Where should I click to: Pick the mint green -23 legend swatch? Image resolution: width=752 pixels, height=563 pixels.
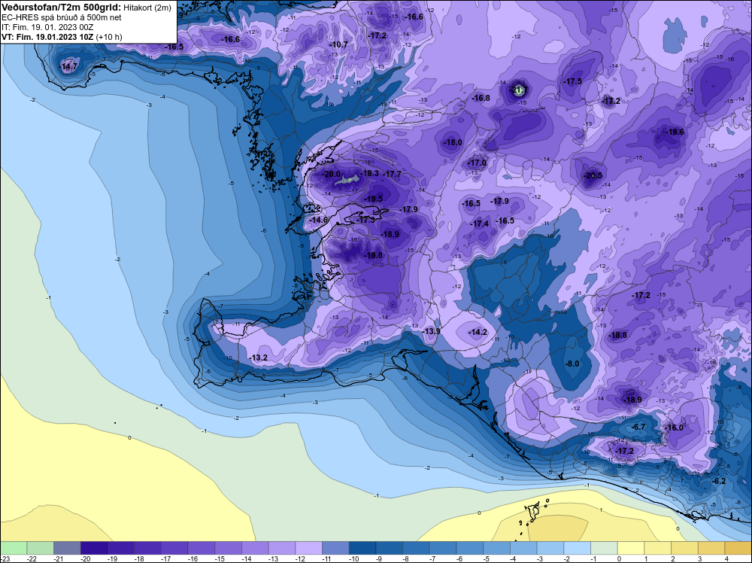(14, 548)
